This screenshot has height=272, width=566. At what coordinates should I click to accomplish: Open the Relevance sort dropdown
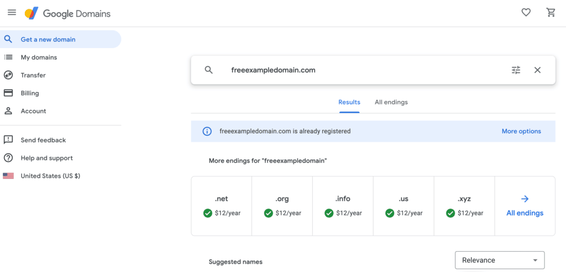coord(500,260)
